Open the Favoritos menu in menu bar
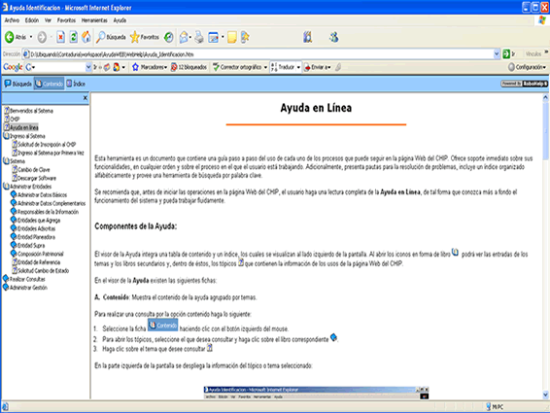Viewport: 550px width, 413px height. [66, 20]
